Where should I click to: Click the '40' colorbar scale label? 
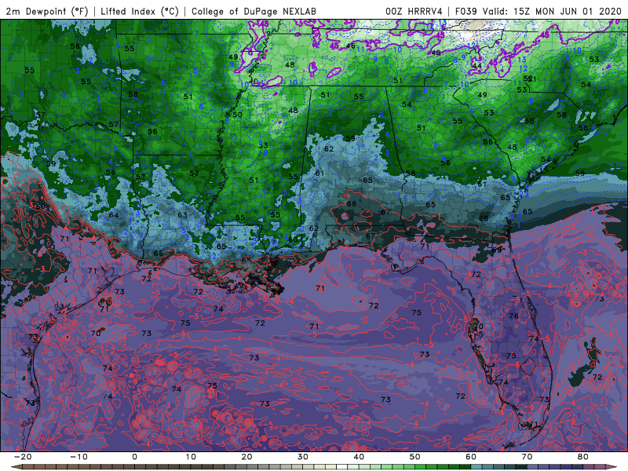[x=359, y=457]
